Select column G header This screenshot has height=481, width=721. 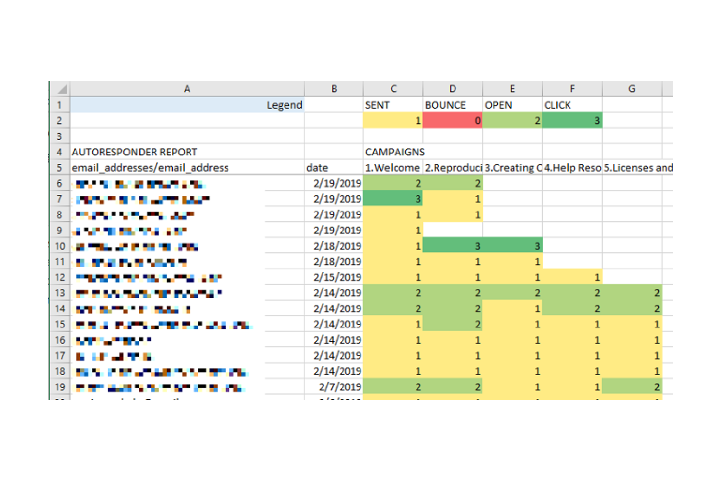pyautogui.click(x=631, y=89)
